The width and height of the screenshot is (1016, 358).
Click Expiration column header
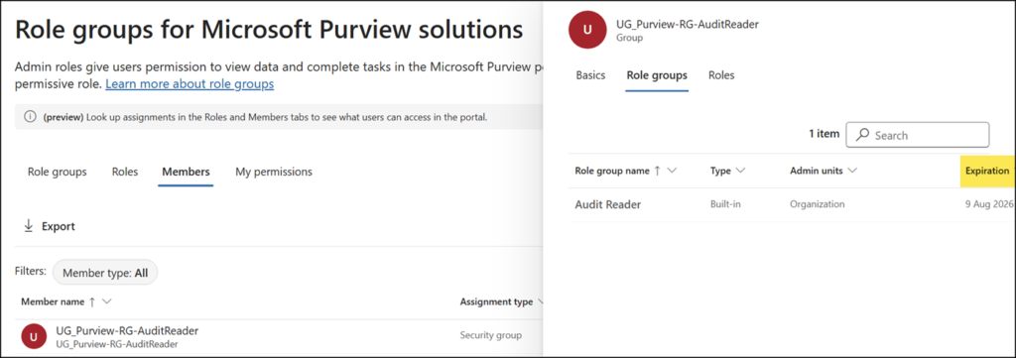(x=987, y=171)
